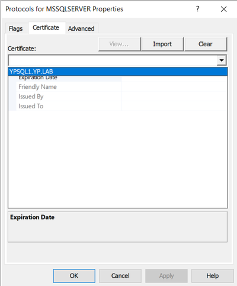Open Help with the Help button
237x286 pixels.
[213, 276]
